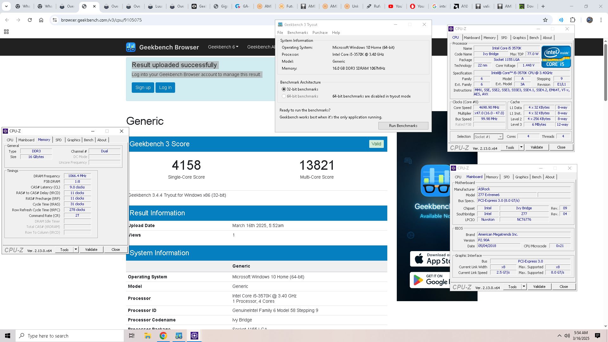Viewport: 608px width, 342px height.
Task: Open the tab search chevron at far left
Action: pos(7,6)
